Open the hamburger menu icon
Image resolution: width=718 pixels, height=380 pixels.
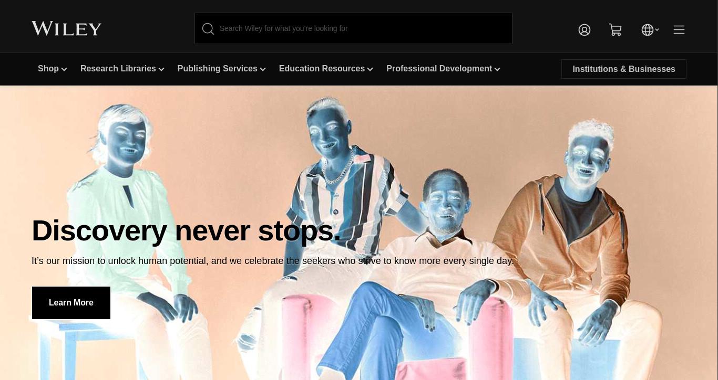pyautogui.click(x=679, y=30)
